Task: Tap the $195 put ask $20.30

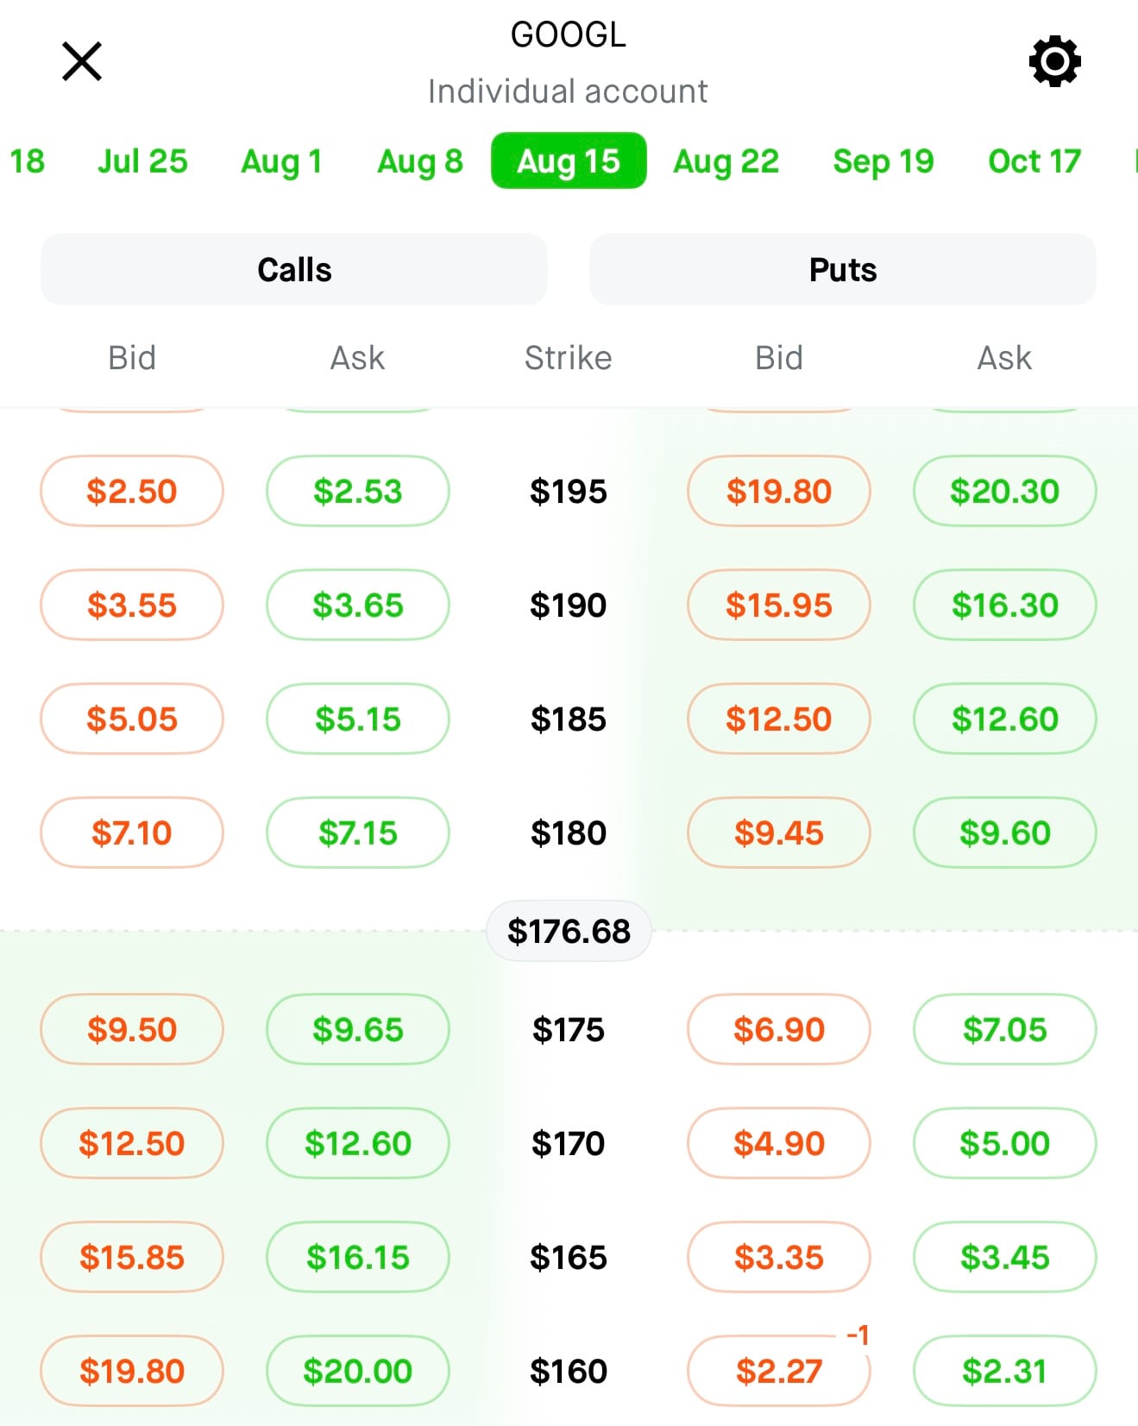Action: tap(1005, 491)
